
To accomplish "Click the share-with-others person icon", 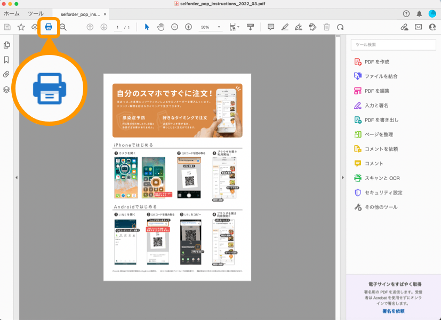I will [x=432, y=27].
